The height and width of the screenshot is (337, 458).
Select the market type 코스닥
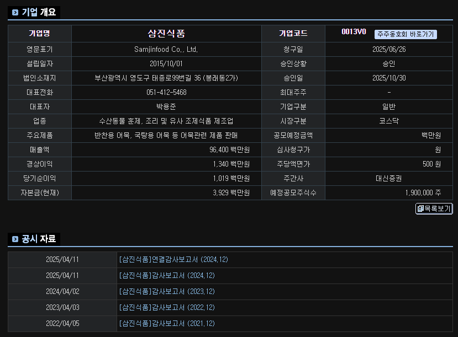[x=389, y=121]
